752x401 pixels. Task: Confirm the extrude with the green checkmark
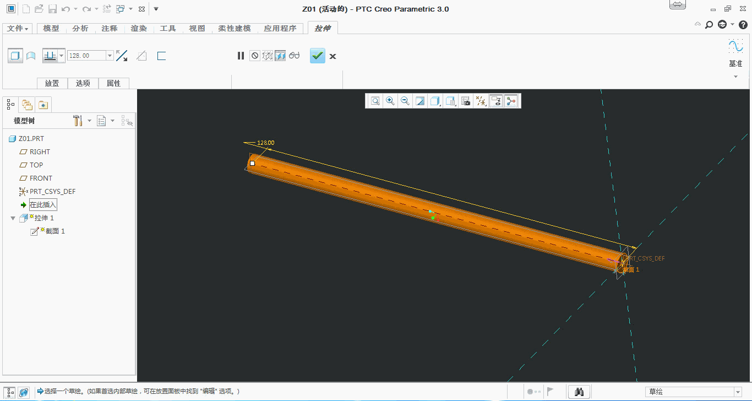[318, 56]
